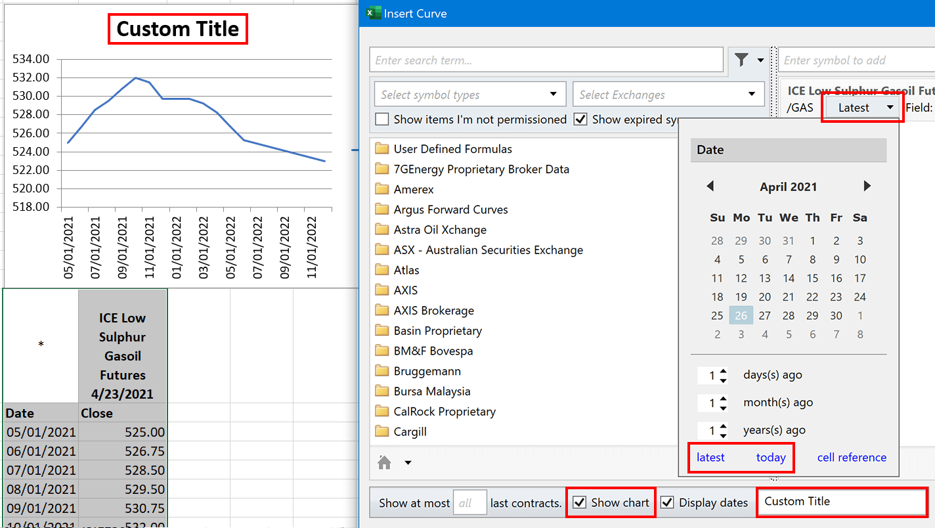Select April 26 in the calendar
The image size is (935, 528).
[741, 316]
